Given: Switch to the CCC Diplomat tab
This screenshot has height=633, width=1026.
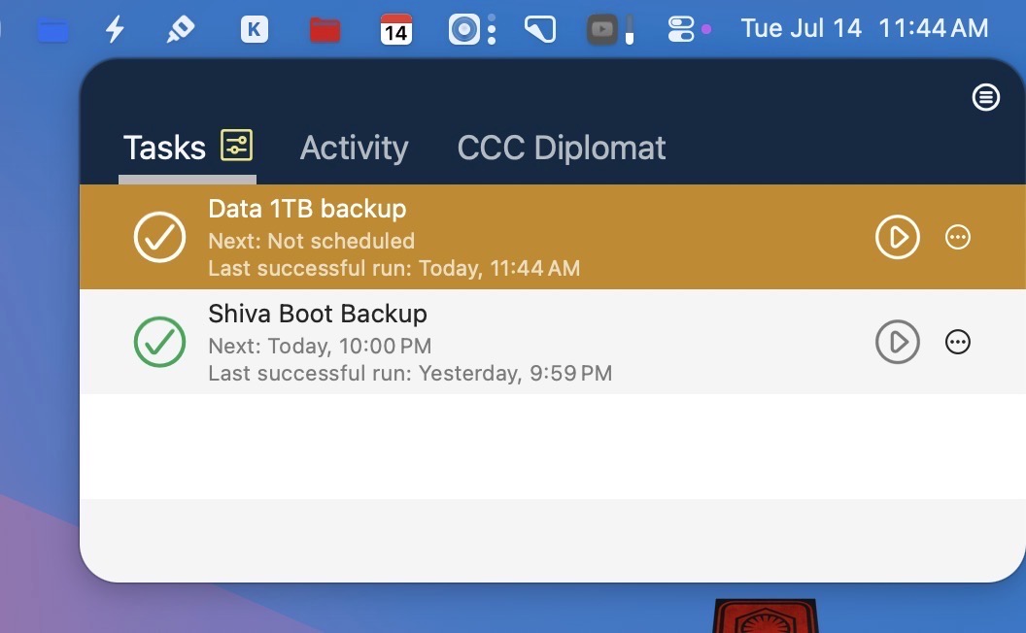Looking at the screenshot, I should (562, 148).
